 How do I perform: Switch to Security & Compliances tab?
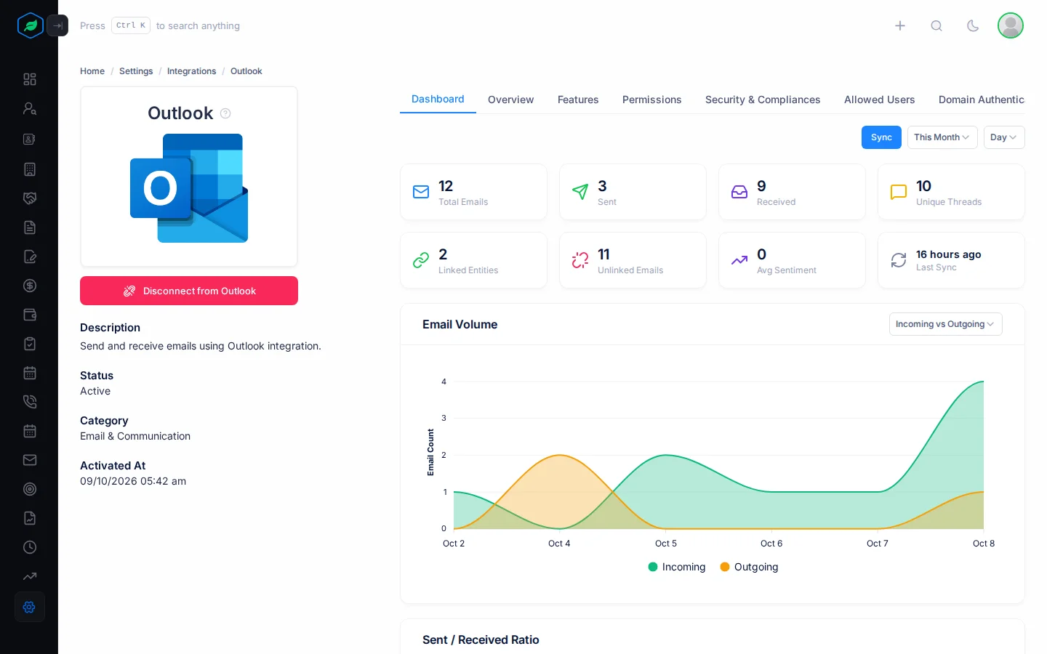[763, 100]
